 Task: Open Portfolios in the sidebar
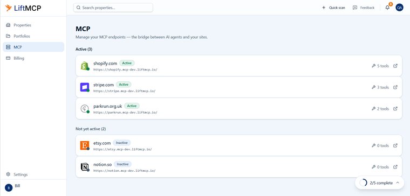point(33,36)
